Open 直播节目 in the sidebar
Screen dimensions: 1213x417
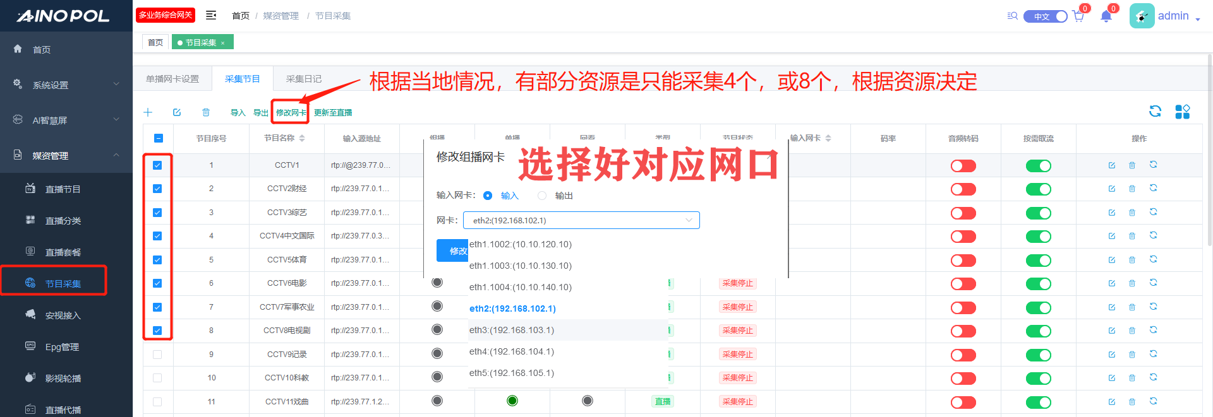point(63,189)
